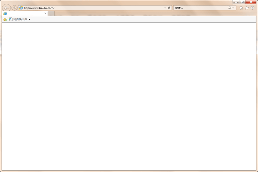
Task: Close the current tab
Action: (45, 14)
